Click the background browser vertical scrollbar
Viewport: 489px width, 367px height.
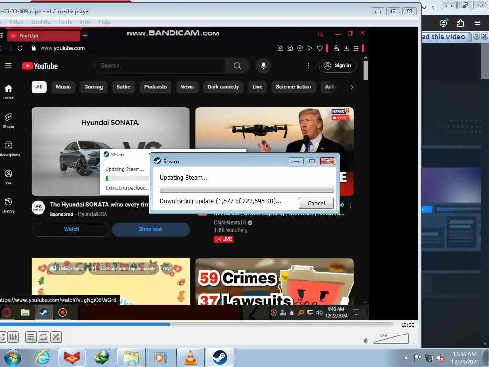[x=485, y=63]
